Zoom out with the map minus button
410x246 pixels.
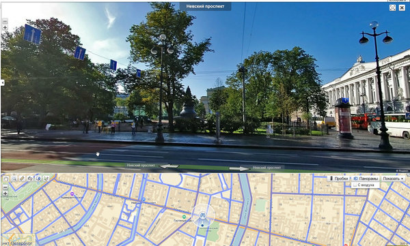(x=5, y=187)
